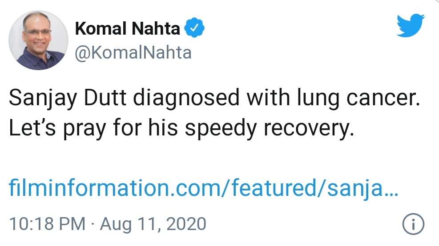Click the blue verified badge

[195, 29]
